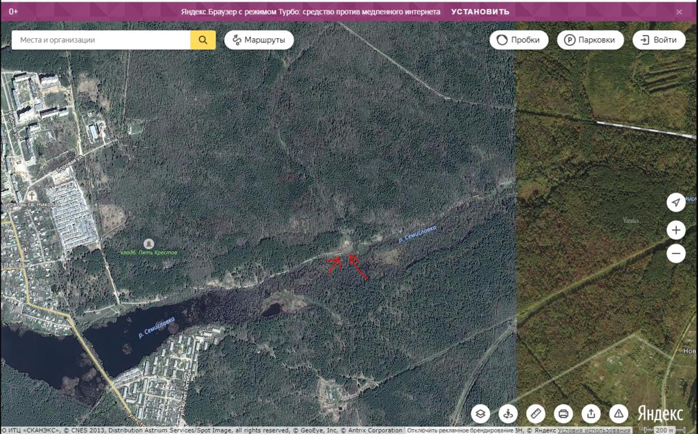The height and width of the screenshot is (434, 698).
Task: Zoom out with the minus button
Action: pyautogui.click(x=676, y=254)
